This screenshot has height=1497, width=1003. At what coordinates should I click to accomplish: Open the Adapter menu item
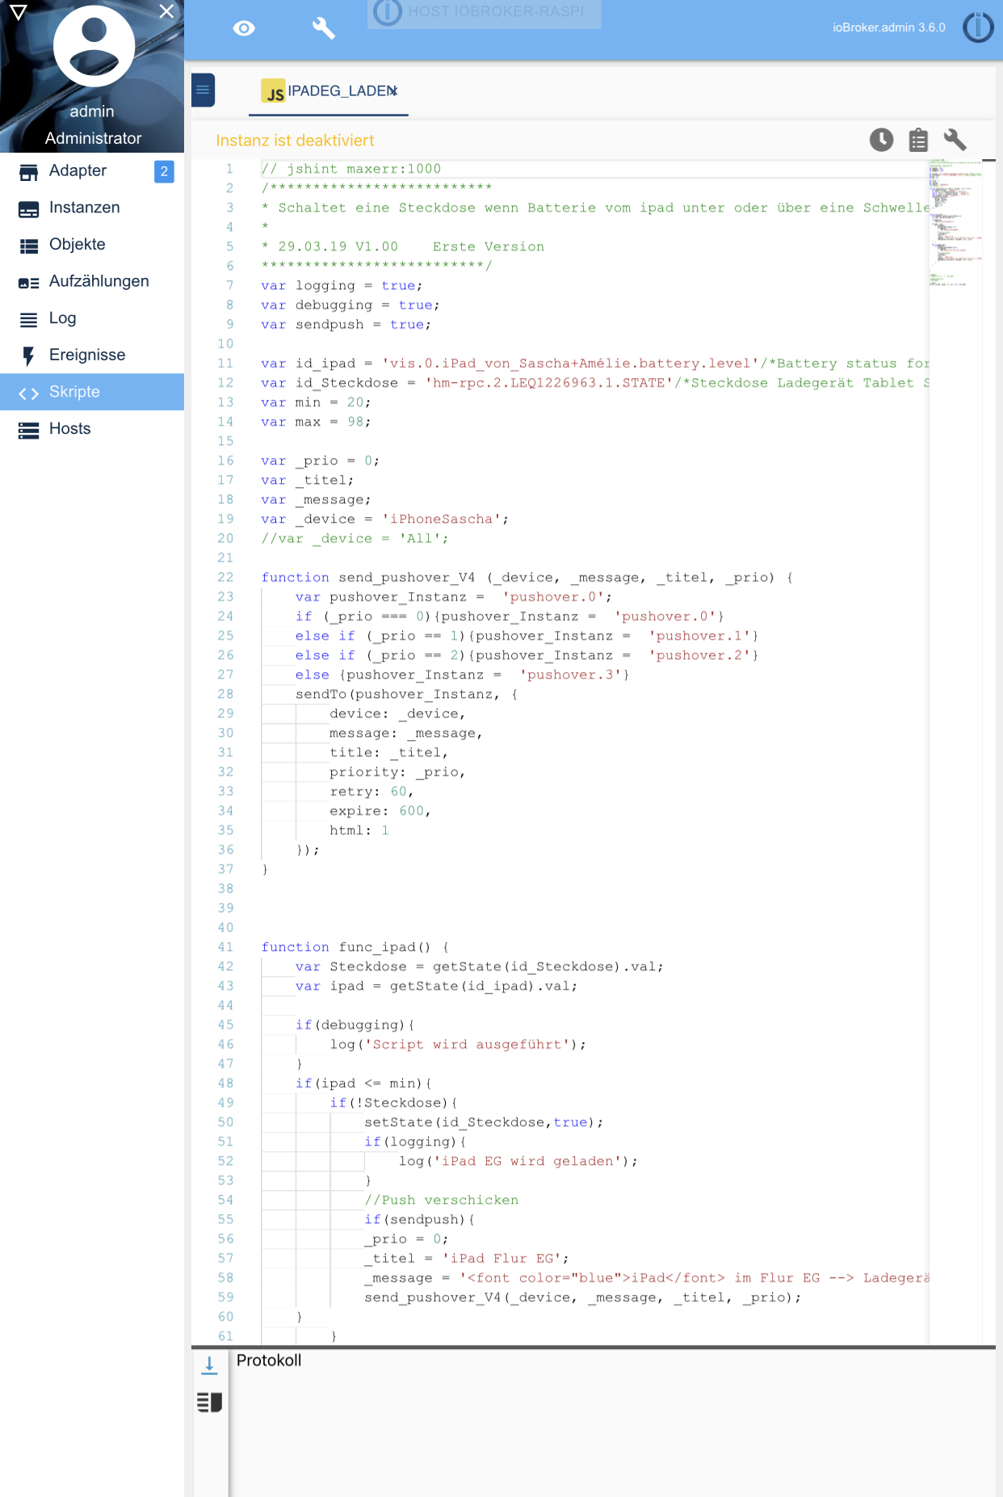tap(92, 170)
